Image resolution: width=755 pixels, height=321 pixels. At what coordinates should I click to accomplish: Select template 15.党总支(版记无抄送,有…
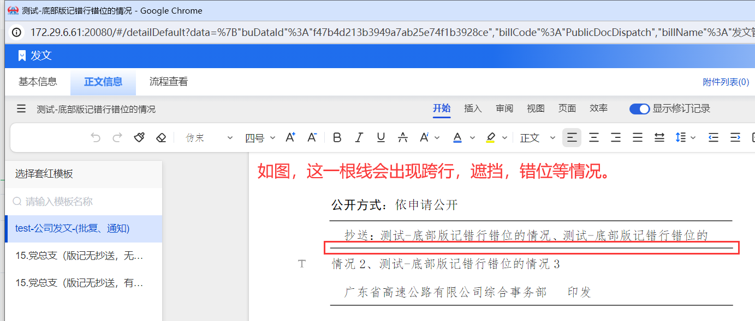pos(84,283)
